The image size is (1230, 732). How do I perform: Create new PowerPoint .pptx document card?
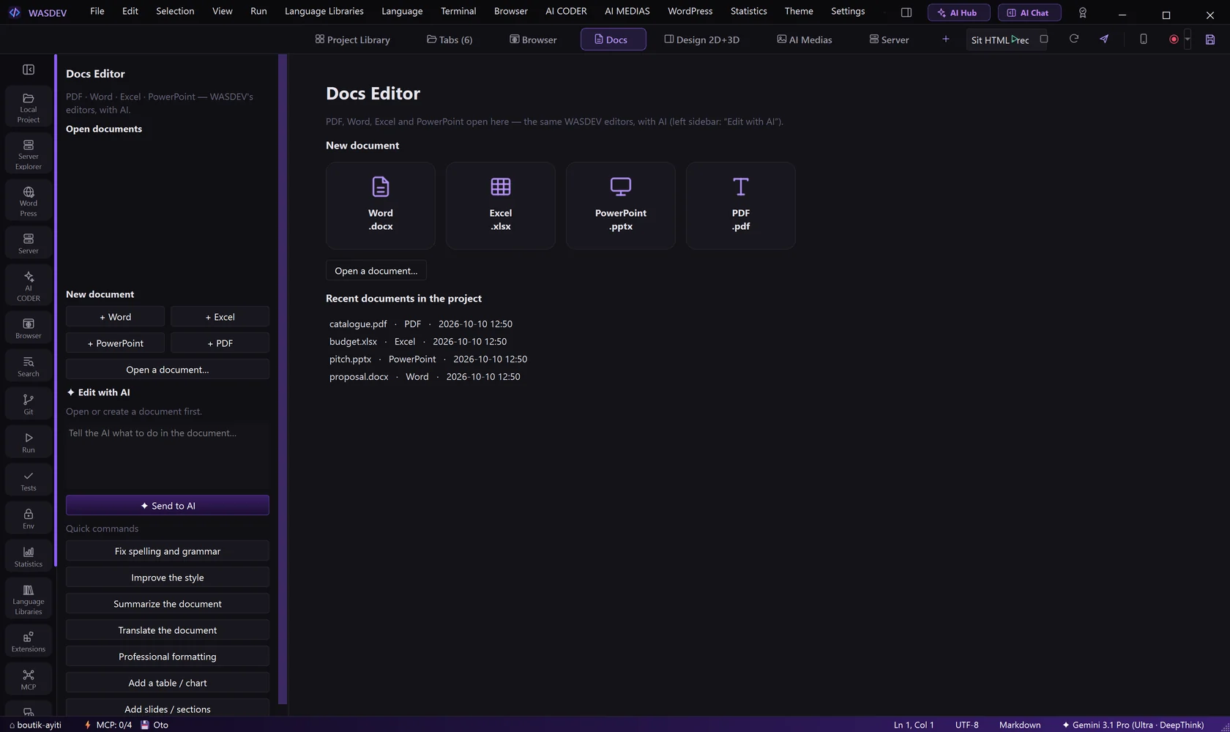(621, 205)
